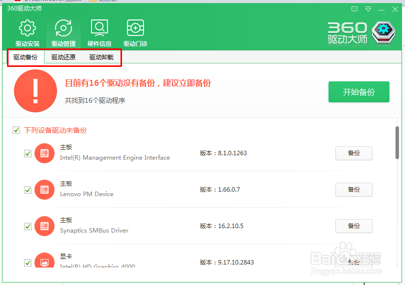Uncheck Intel Management Engine Interface driver checkbox
405x285 pixels.
(x=27, y=153)
